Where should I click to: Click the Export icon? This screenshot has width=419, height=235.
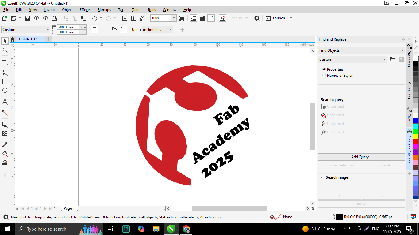(x=134, y=18)
